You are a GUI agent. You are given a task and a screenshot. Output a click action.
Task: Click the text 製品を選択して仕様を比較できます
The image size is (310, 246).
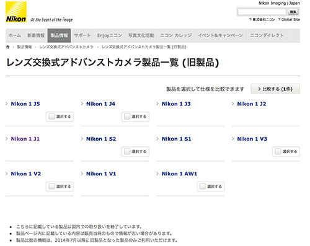pyautogui.click(x=205, y=89)
